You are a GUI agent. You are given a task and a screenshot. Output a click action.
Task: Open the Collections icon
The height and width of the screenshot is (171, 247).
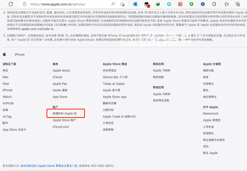coord(238,4)
